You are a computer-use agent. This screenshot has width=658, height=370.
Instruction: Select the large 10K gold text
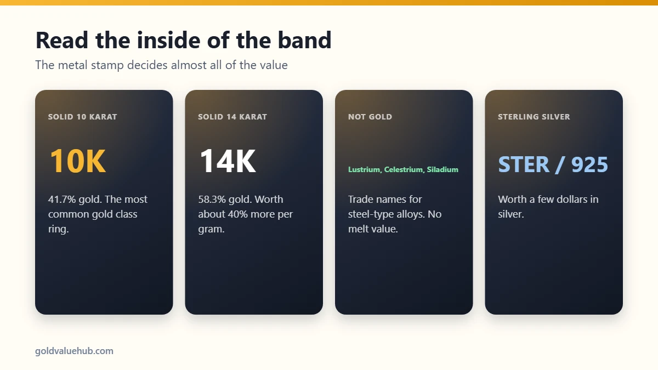click(x=77, y=161)
